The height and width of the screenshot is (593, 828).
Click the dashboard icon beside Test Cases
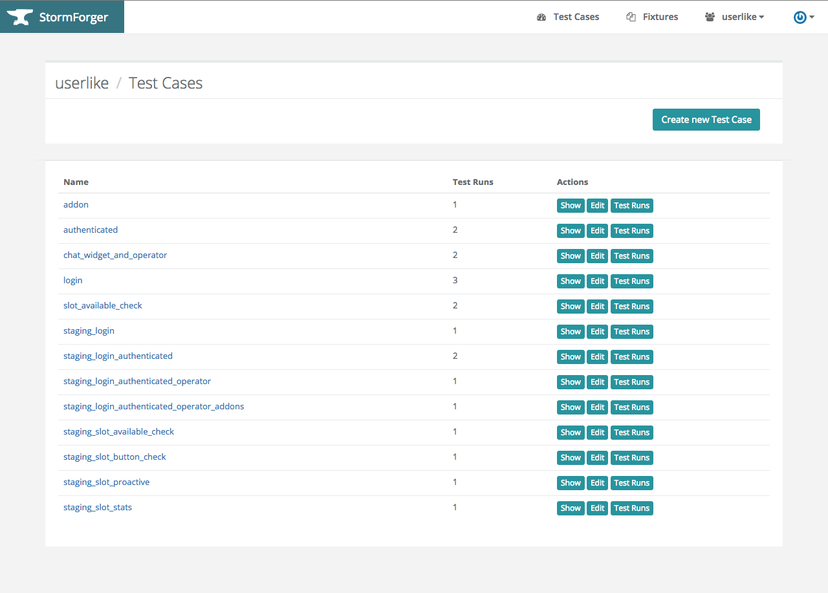pos(541,17)
